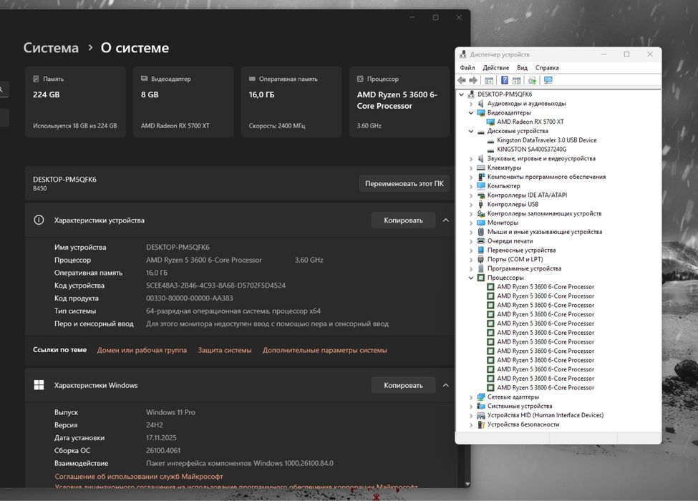Click the connector icon beside Порты (COM и LPT)
698x501 pixels.
point(481,259)
